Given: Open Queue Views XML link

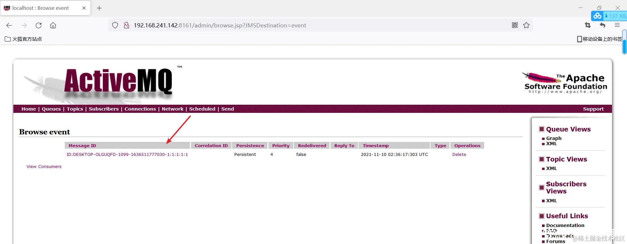Looking at the screenshot, I should coord(551,144).
